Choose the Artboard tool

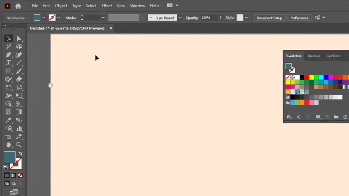(x=9, y=137)
